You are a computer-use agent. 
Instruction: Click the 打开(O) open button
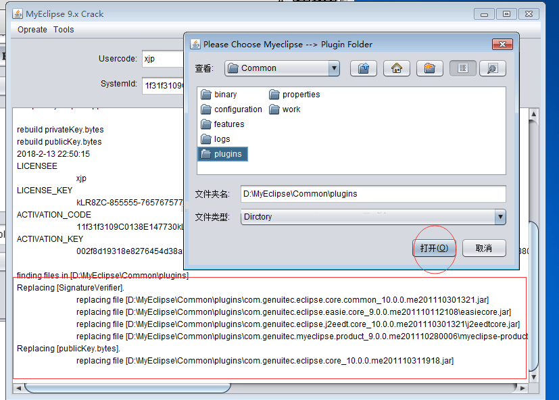(434, 248)
